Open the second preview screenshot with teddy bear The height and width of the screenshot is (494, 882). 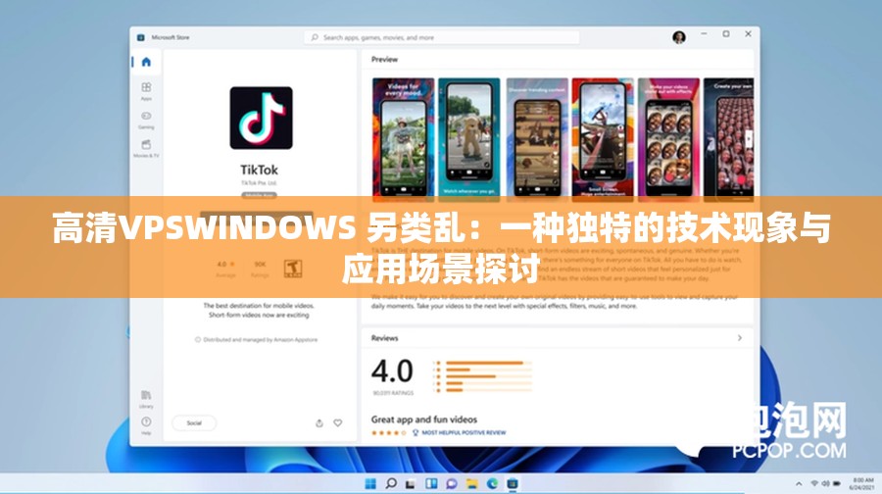coord(469,139)
